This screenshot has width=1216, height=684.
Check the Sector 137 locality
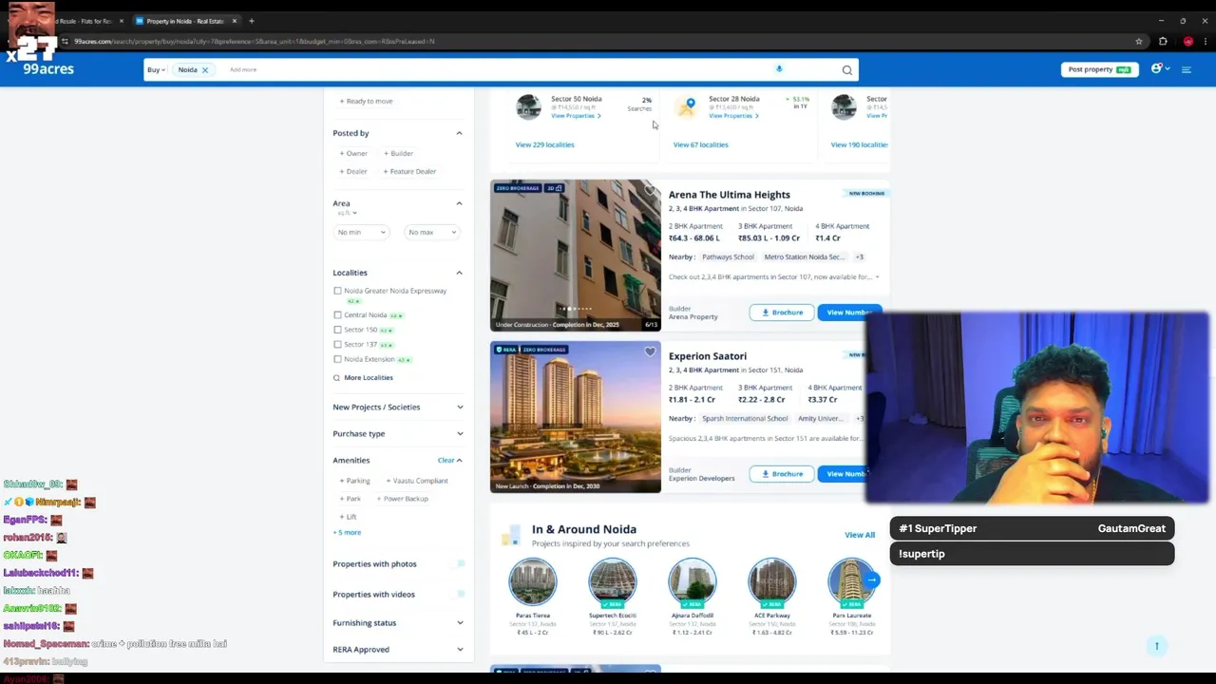(x=337, y=345)
